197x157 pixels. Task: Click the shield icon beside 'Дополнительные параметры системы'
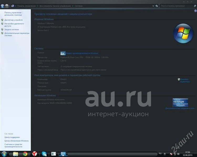pyautogui.click(x=2, y=33)
